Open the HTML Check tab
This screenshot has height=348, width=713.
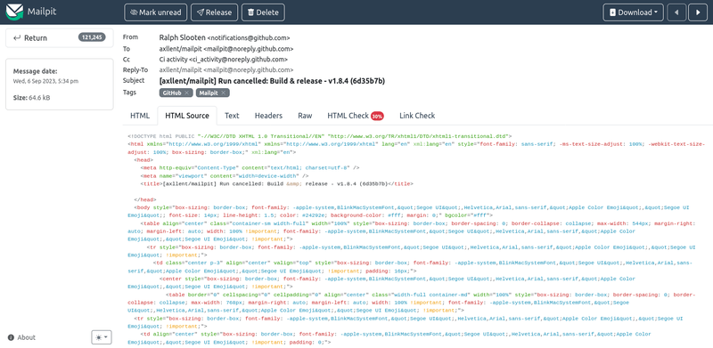coord(355,116)
